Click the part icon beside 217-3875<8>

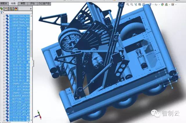click(x=7, y=56)
